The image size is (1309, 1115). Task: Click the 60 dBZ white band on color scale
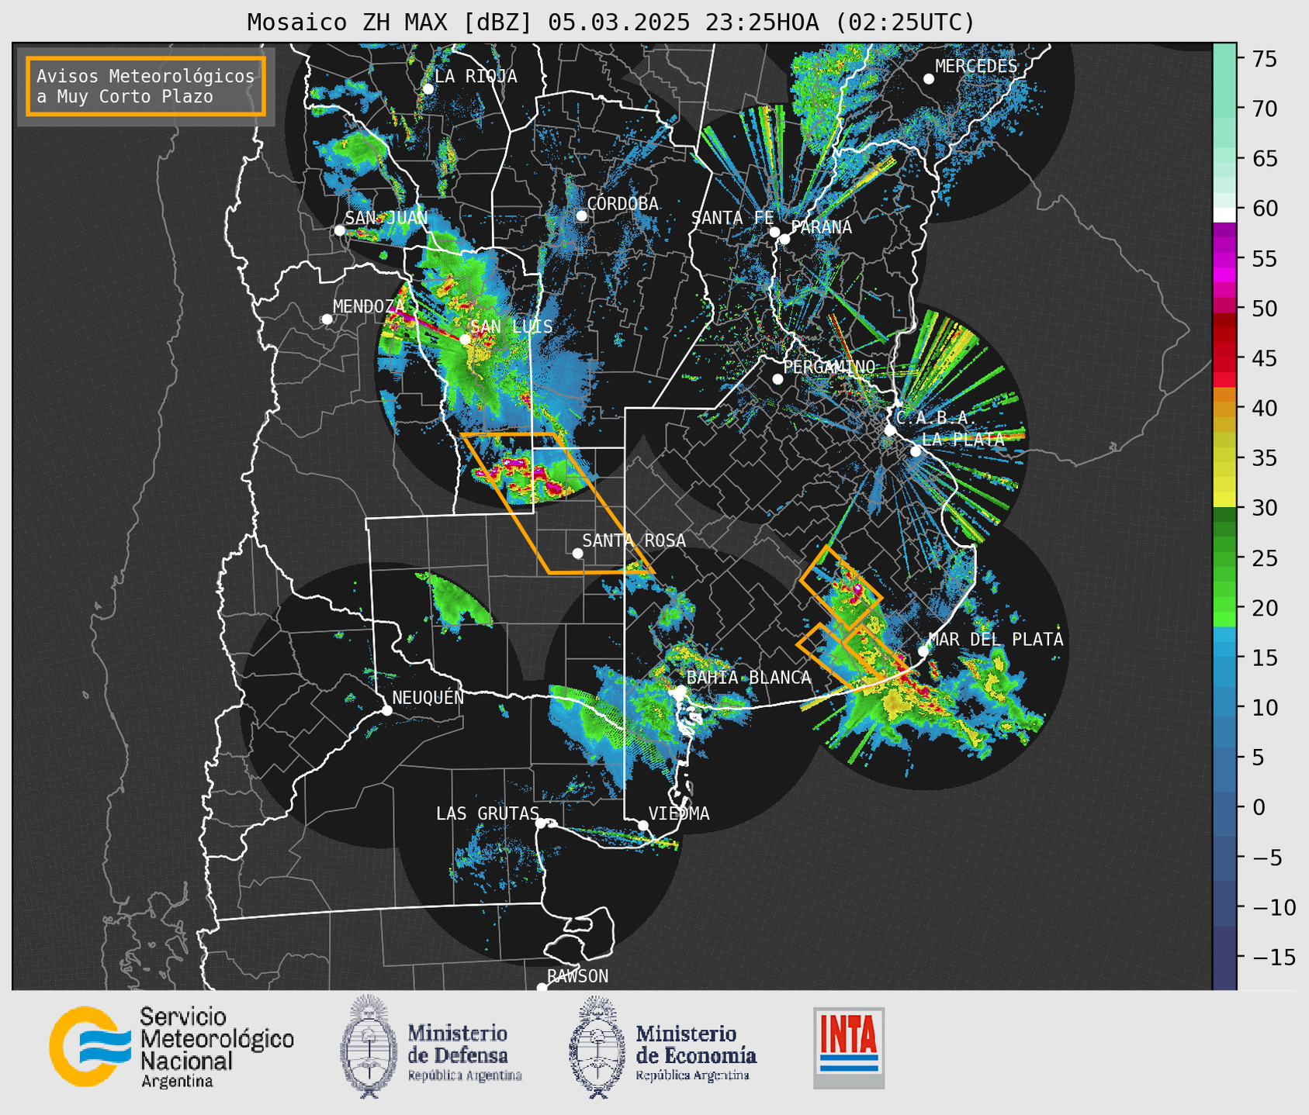(x=1224, y=214)
